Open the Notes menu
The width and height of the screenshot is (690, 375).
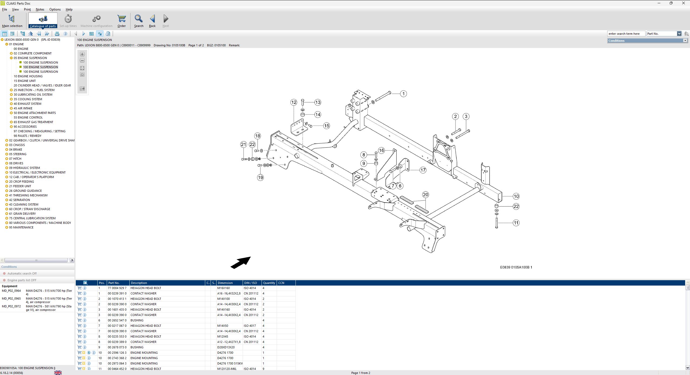pyautogui.click(x=40, y=9)
